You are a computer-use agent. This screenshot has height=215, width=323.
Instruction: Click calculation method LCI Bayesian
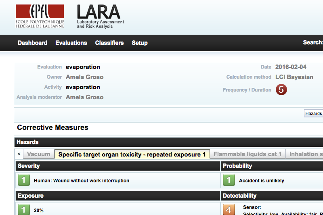[294, 77]
